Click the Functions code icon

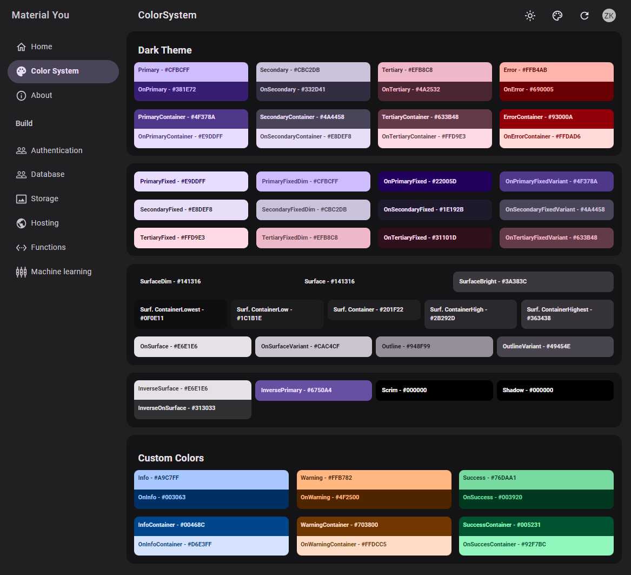(x=21, y=248)
